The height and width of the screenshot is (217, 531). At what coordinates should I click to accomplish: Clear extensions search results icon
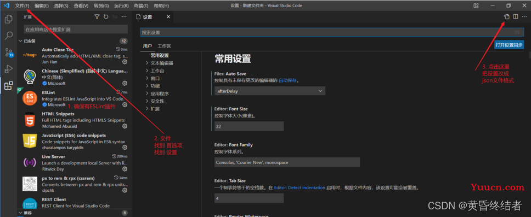[115, 17]
